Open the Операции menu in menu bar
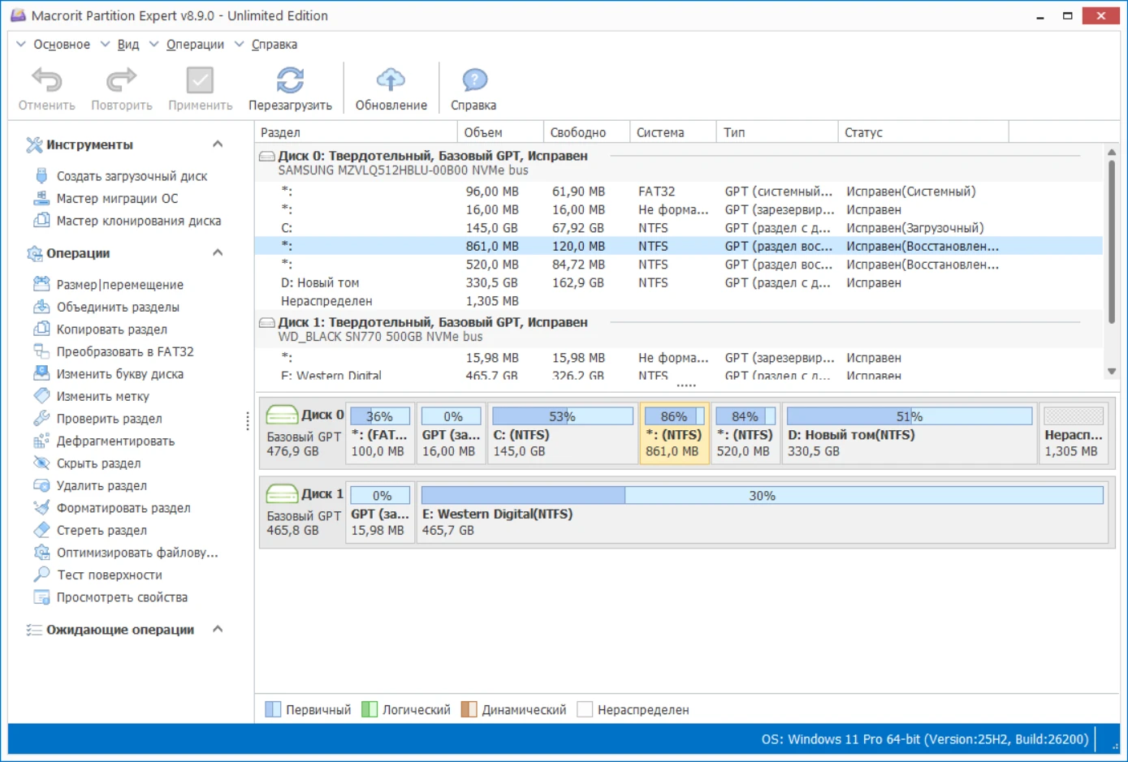This screenshot has height=762, width=1128. 195,45
